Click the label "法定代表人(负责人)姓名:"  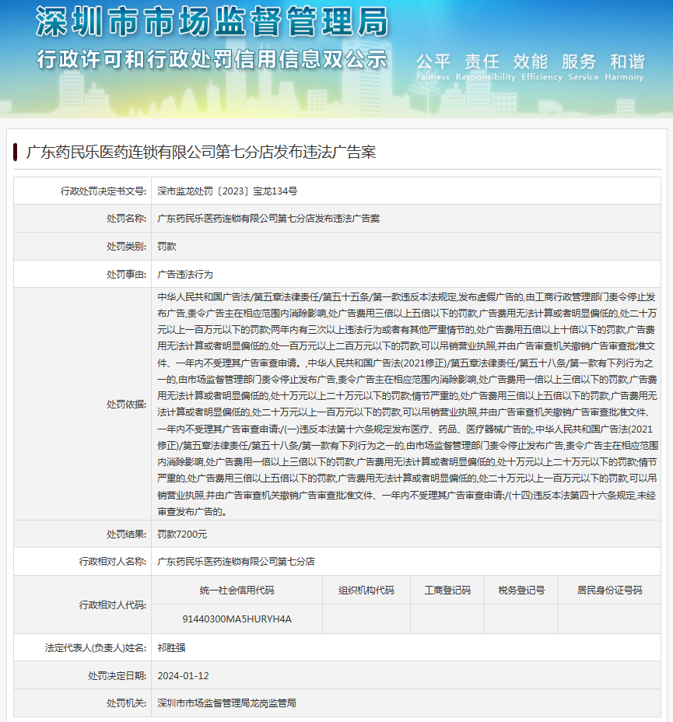pyautogui.click(x=96, y=648)
